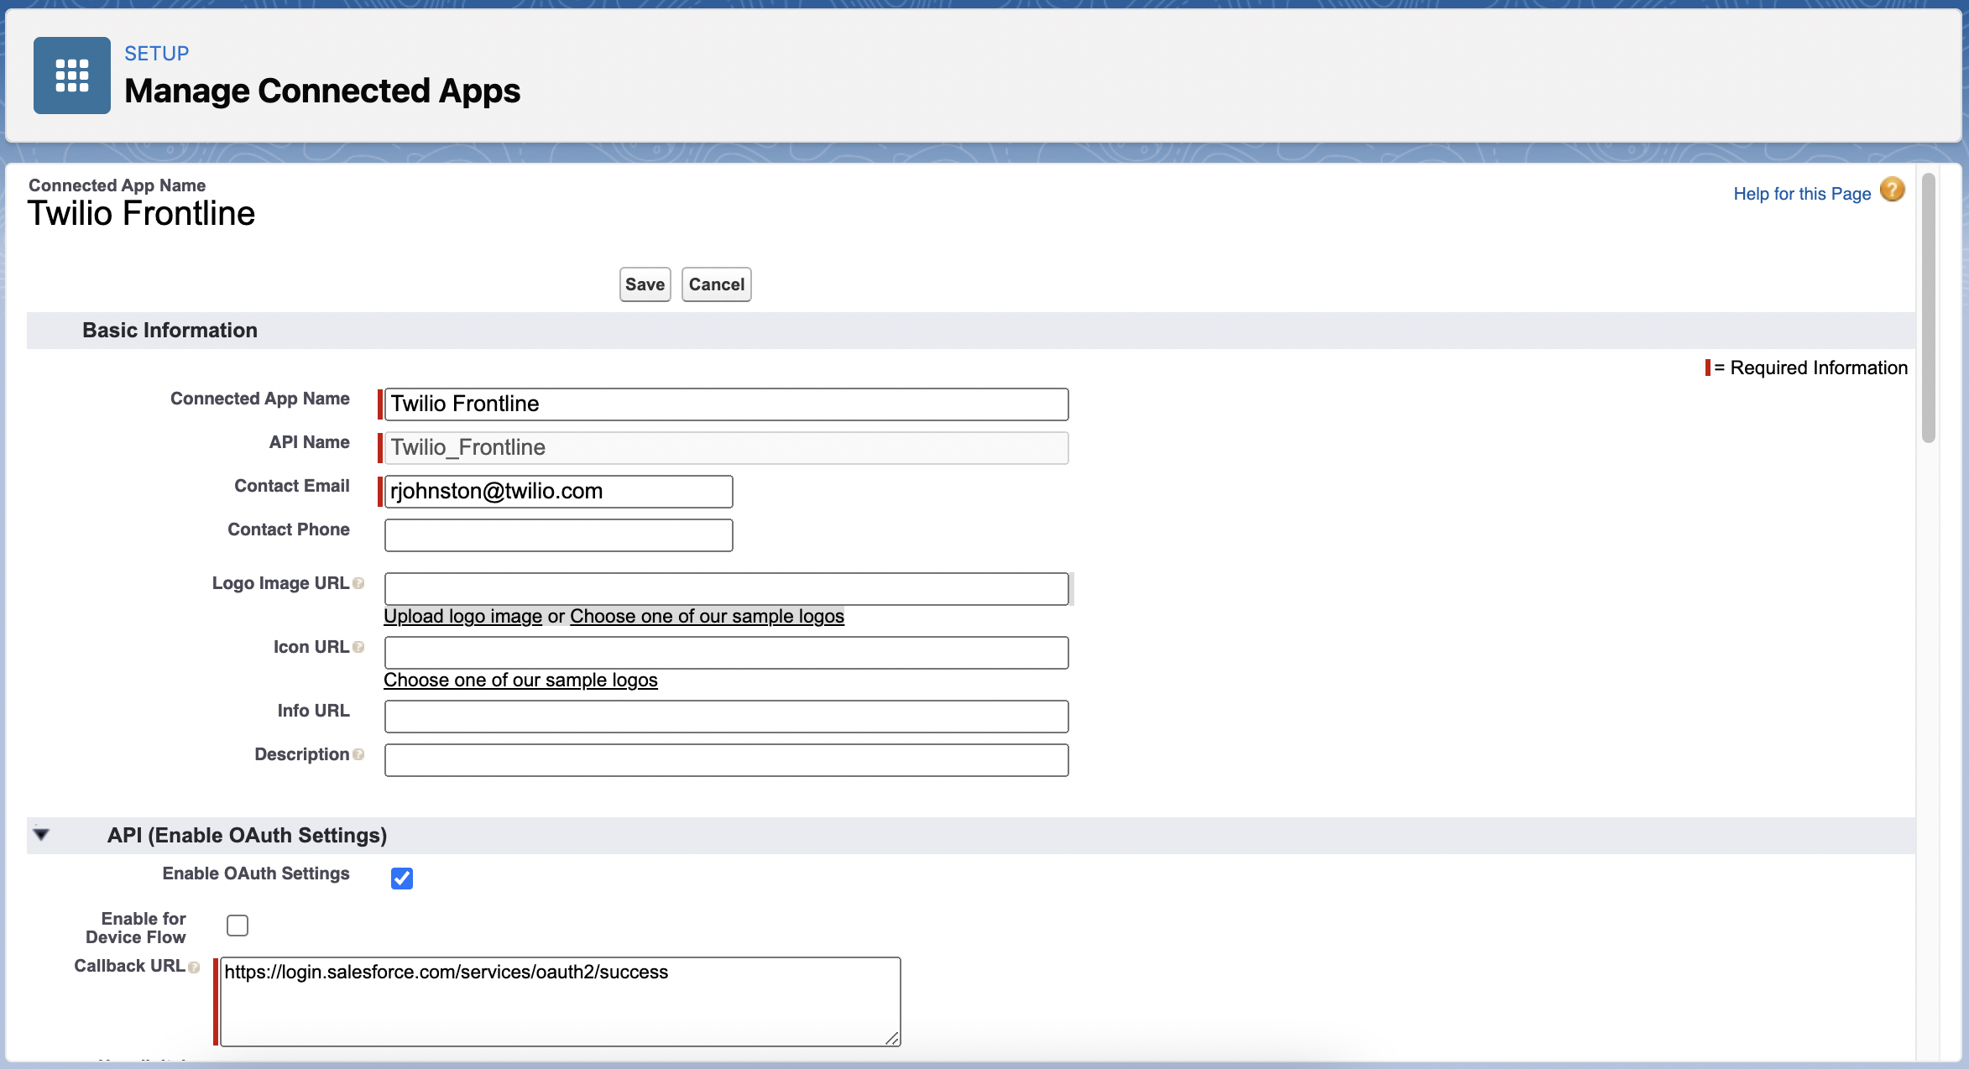Select the empty Contact Phone field
1969x1069 pixels.
(558, 535)
